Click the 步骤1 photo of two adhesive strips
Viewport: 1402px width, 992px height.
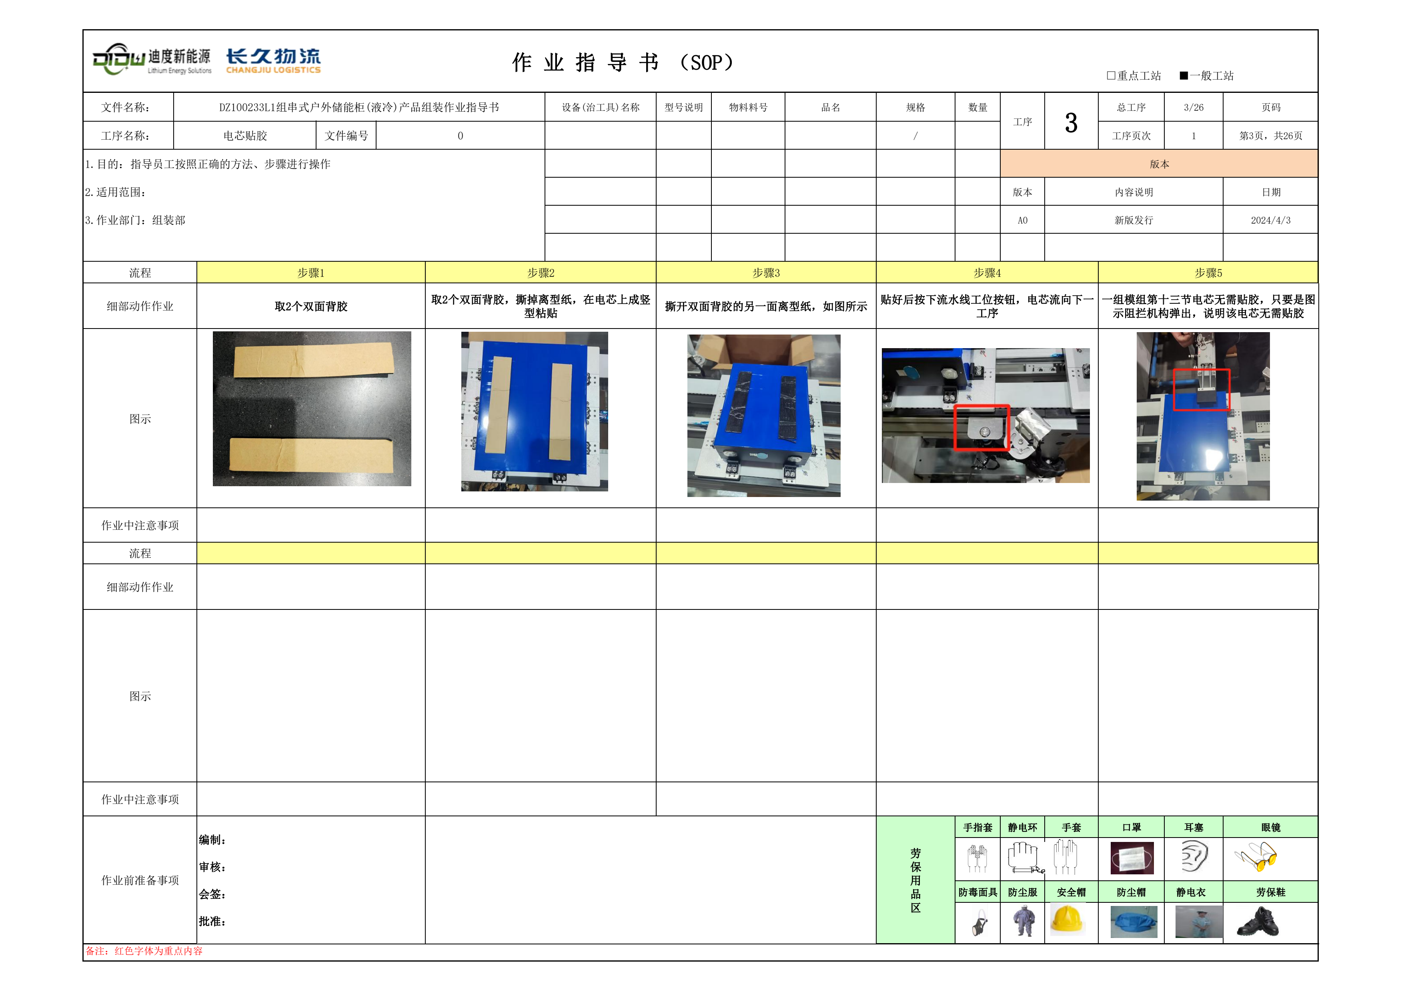[311, 409]
